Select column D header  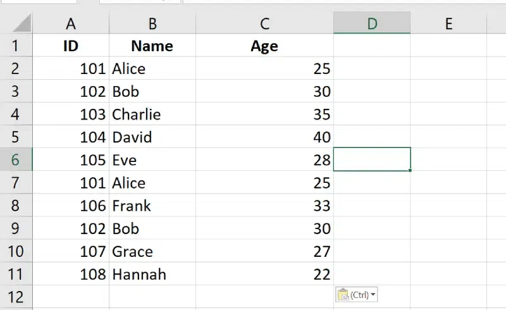tap(372, 24)
